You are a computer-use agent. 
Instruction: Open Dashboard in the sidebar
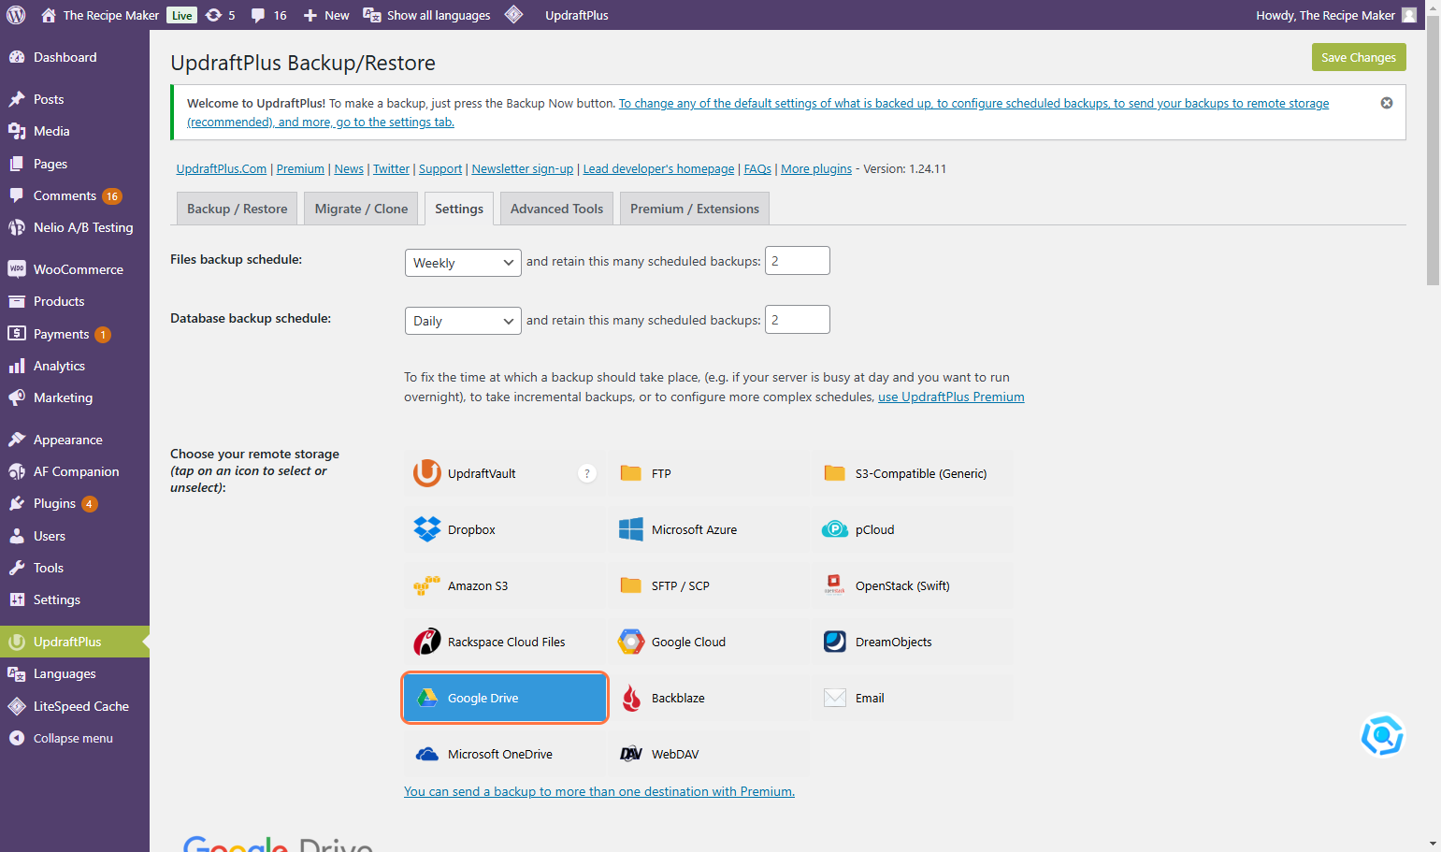pos(75,57)
